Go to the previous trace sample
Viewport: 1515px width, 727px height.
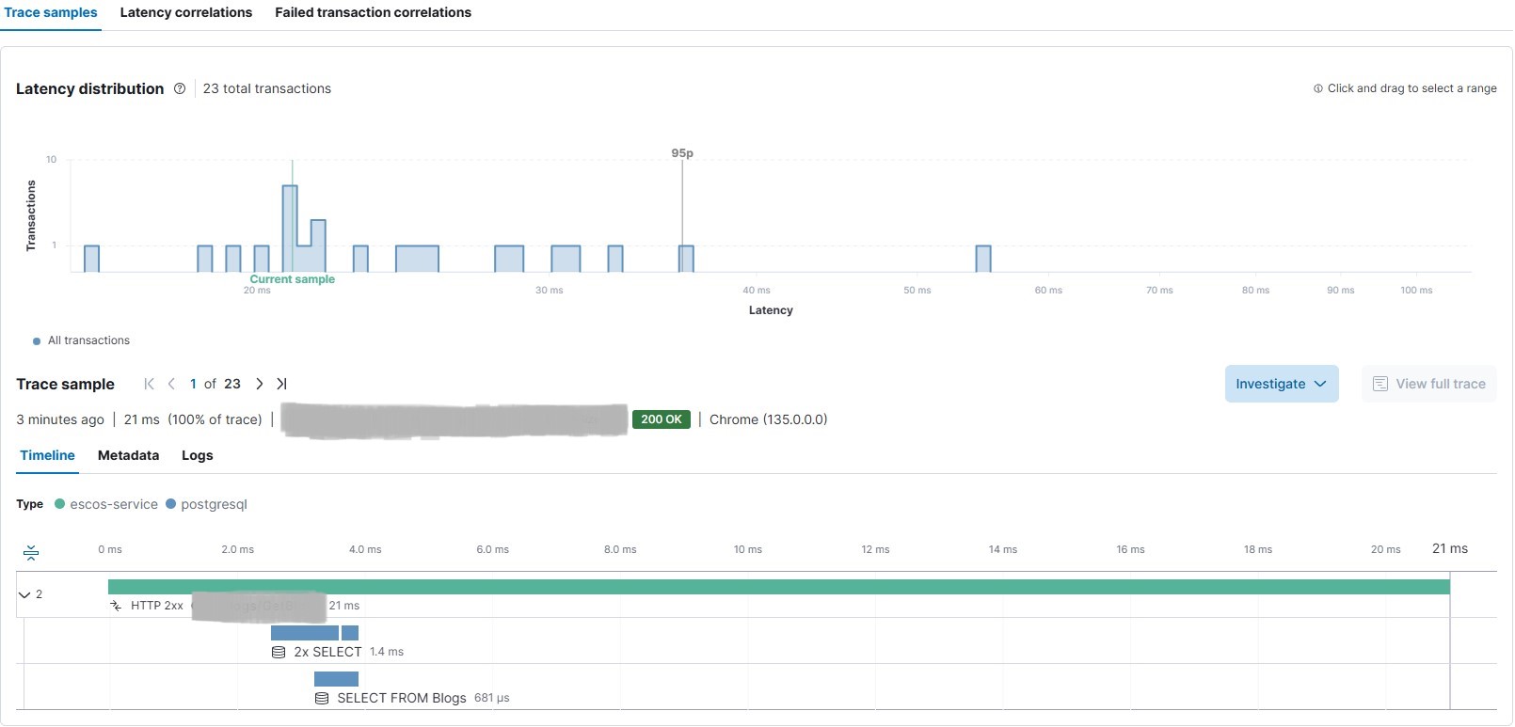click(x=171, y=384)
